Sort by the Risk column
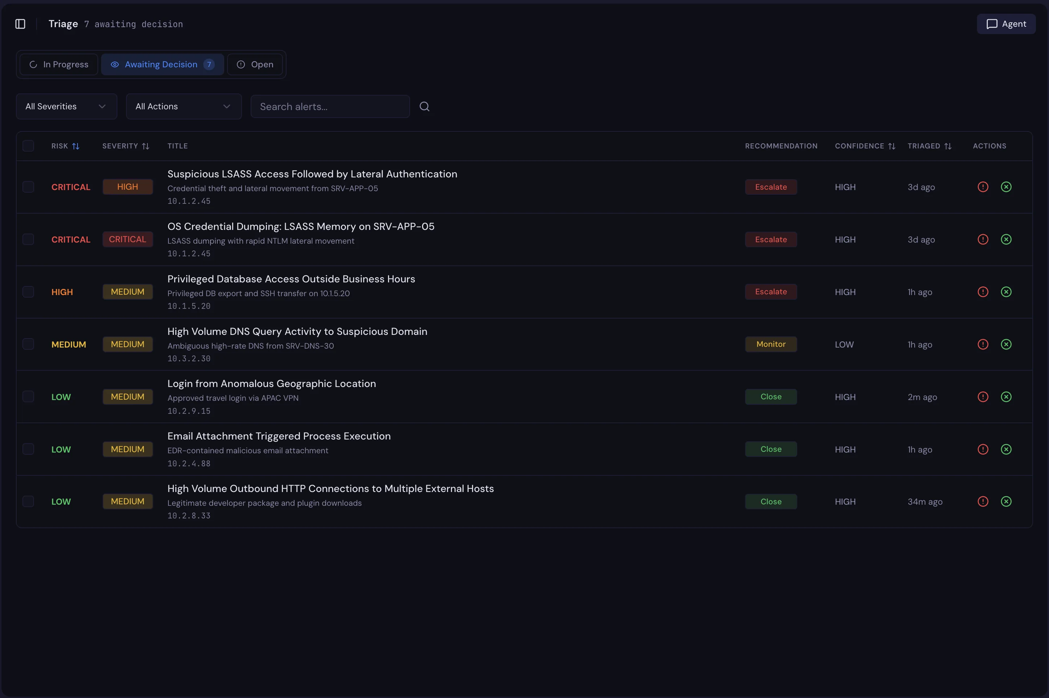This screenshot has width=1049, height=698. (65, 146)
